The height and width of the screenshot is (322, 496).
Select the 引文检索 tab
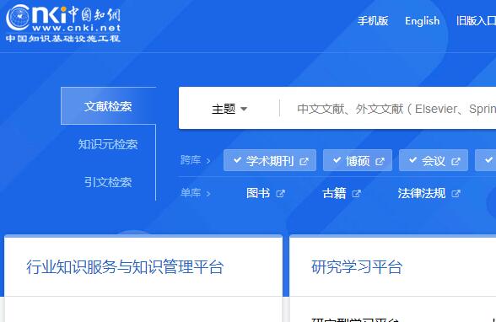click(x=108, y=182)
